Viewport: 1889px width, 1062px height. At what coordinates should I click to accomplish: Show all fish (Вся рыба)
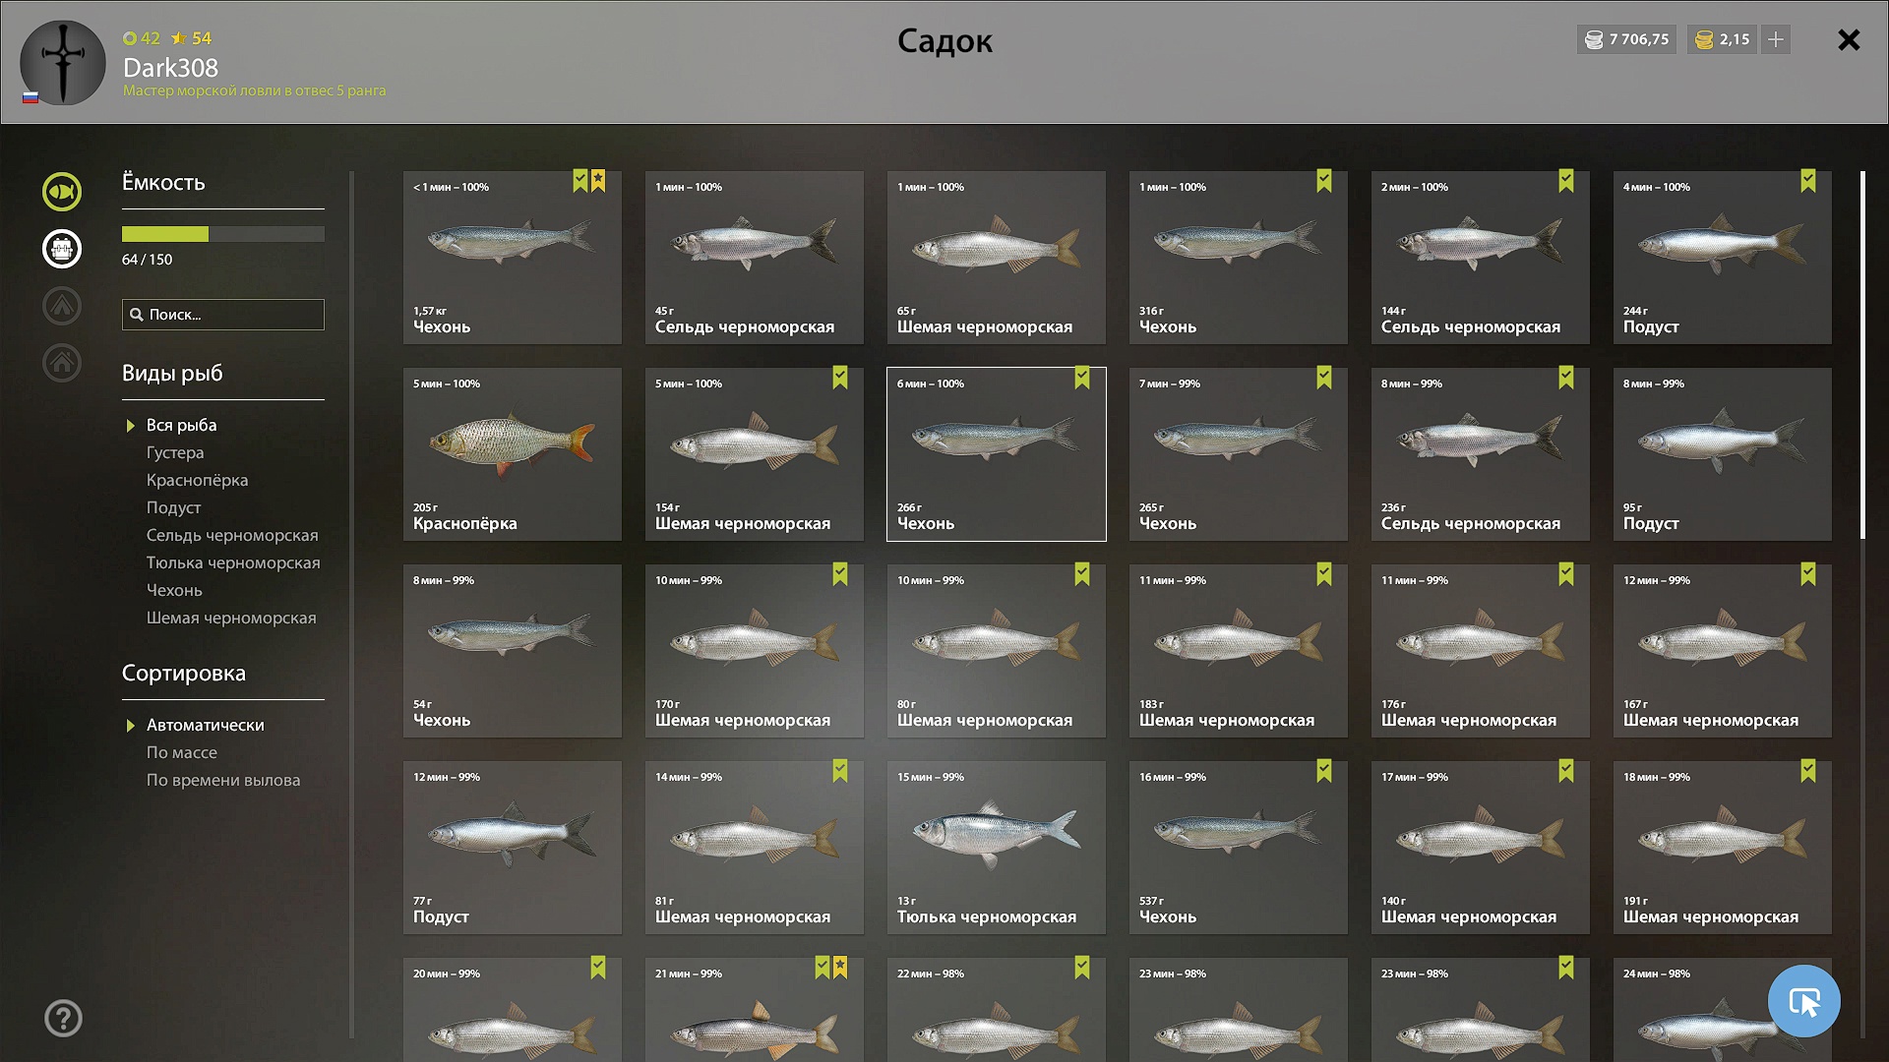point(182,425)
